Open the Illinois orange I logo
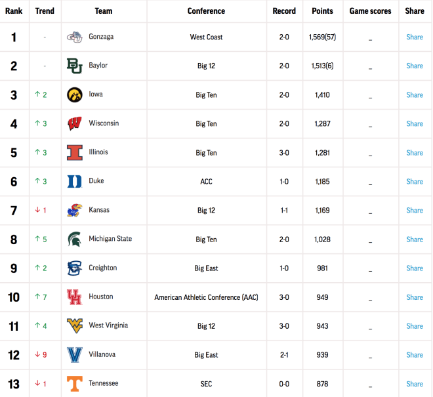This screenshot has height=397, width=433. point(75,152)
